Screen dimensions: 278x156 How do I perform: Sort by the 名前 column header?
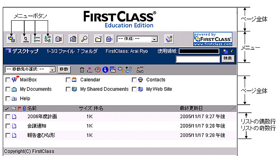pyautogui.click(x=32, y=108)
